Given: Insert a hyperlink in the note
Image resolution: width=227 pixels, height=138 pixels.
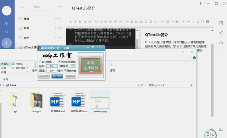Looking at the screenshot, I should pyautogui.click(x=163, y=22).
